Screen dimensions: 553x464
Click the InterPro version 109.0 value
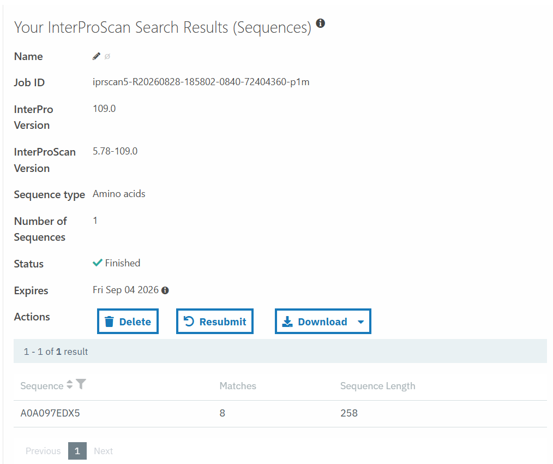(104, 109)
